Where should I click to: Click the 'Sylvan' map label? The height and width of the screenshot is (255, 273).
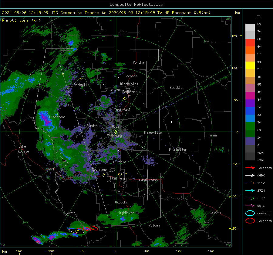pyautogui.click(x=116, y=89)
